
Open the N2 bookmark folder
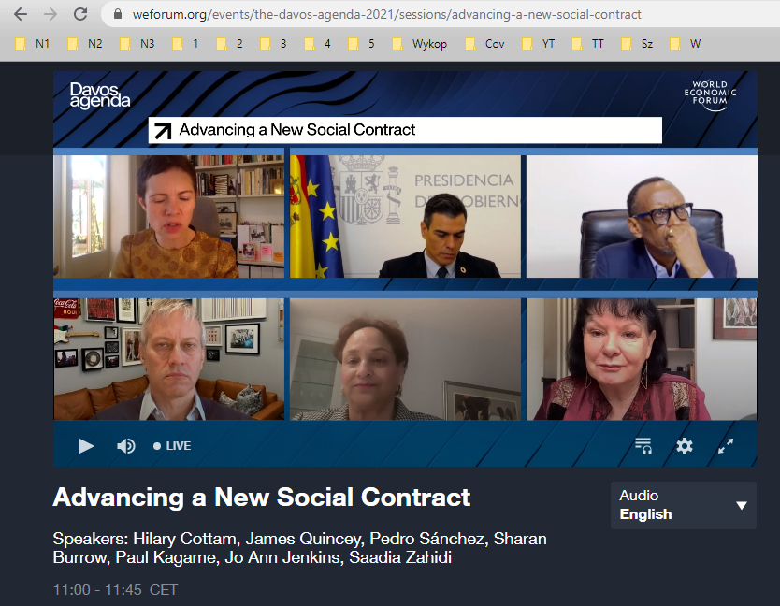coord(85,44)
